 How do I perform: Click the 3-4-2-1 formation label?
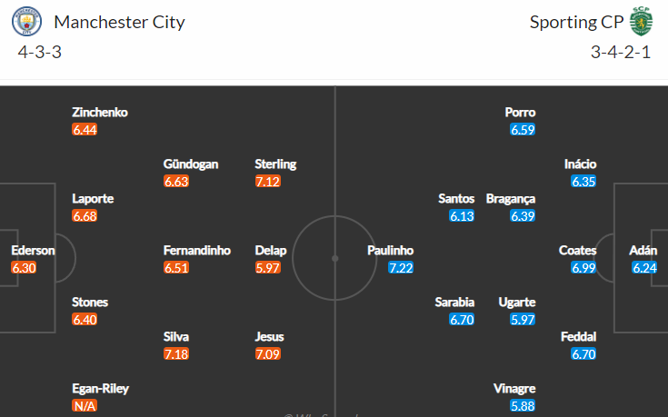(x=621, y=52)
